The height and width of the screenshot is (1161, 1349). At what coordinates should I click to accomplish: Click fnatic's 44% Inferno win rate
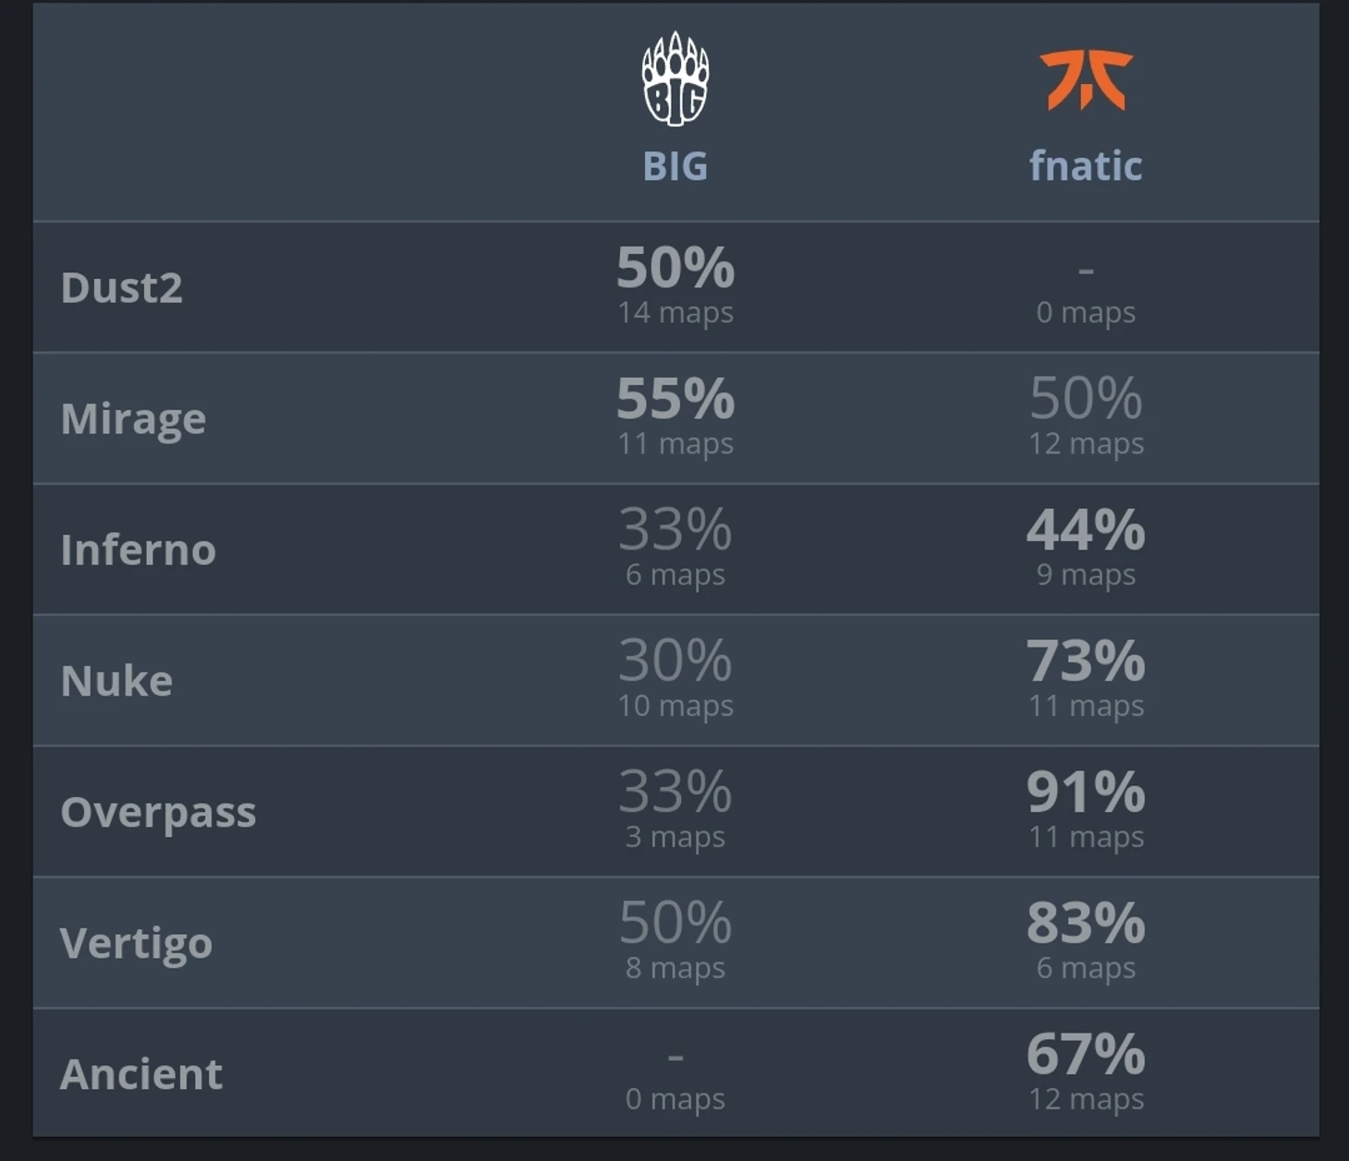point(1086,530)
